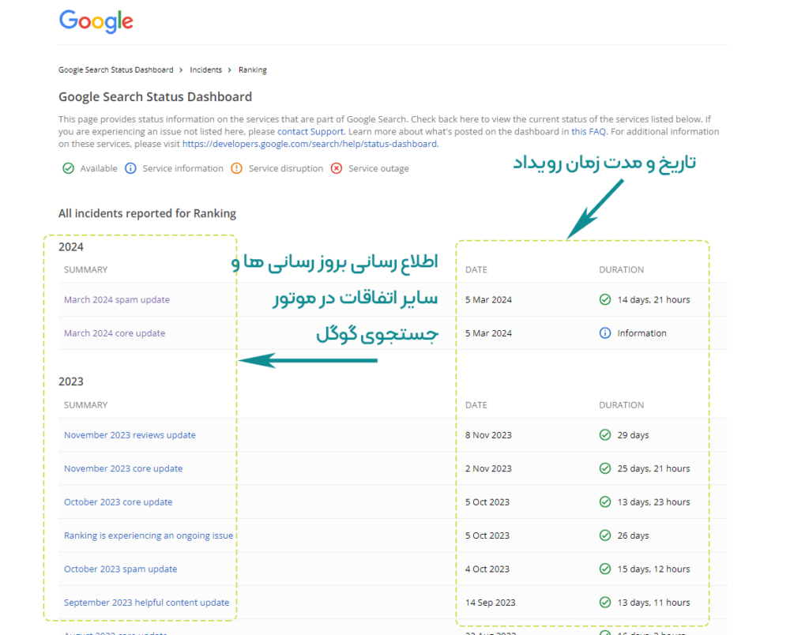Click the 2023 year heading

[70, 381]
